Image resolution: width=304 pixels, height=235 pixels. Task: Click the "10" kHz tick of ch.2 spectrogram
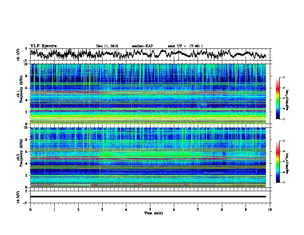(25, 127)
